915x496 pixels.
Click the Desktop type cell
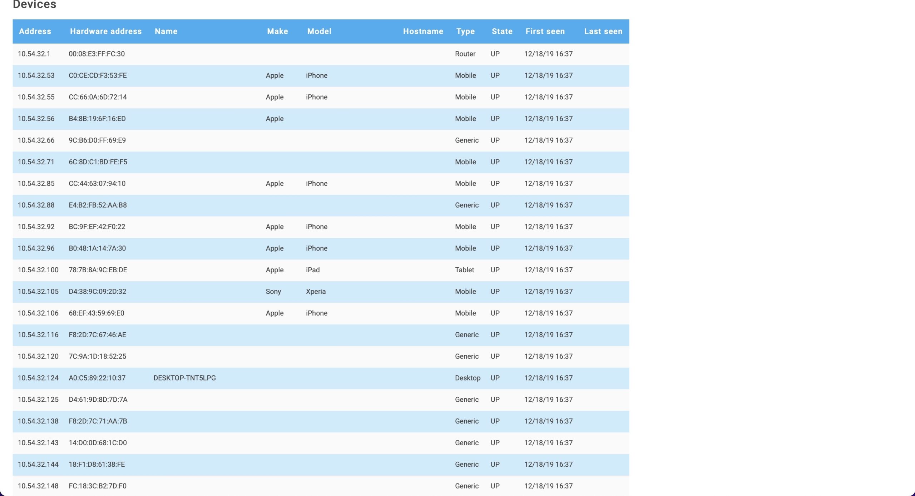[468, 378]
